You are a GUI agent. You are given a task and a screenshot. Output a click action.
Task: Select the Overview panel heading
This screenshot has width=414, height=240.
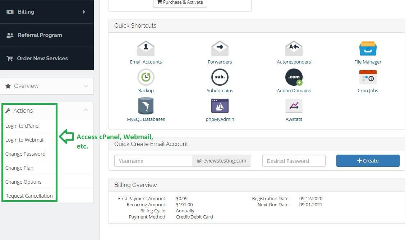[x=47, y=86]
